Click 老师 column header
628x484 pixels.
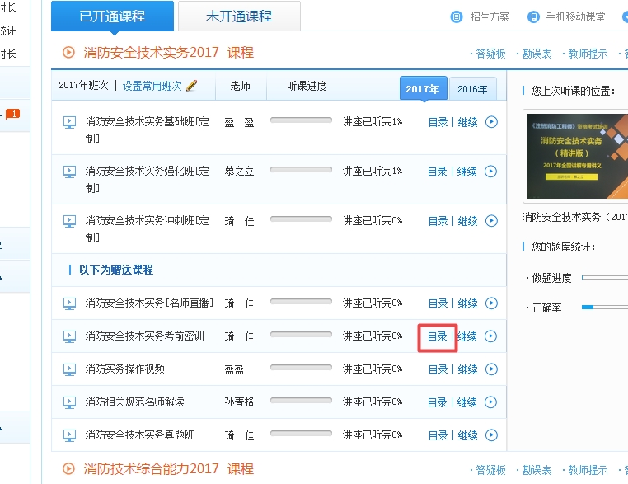pyautogui.click(x=241, y=86)
